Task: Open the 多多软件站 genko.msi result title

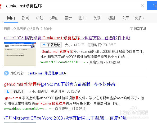Action: [60, 84]
